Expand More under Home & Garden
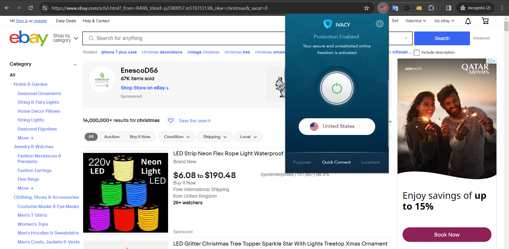This screenshot has height=249, width=509. tap(25, 138)
